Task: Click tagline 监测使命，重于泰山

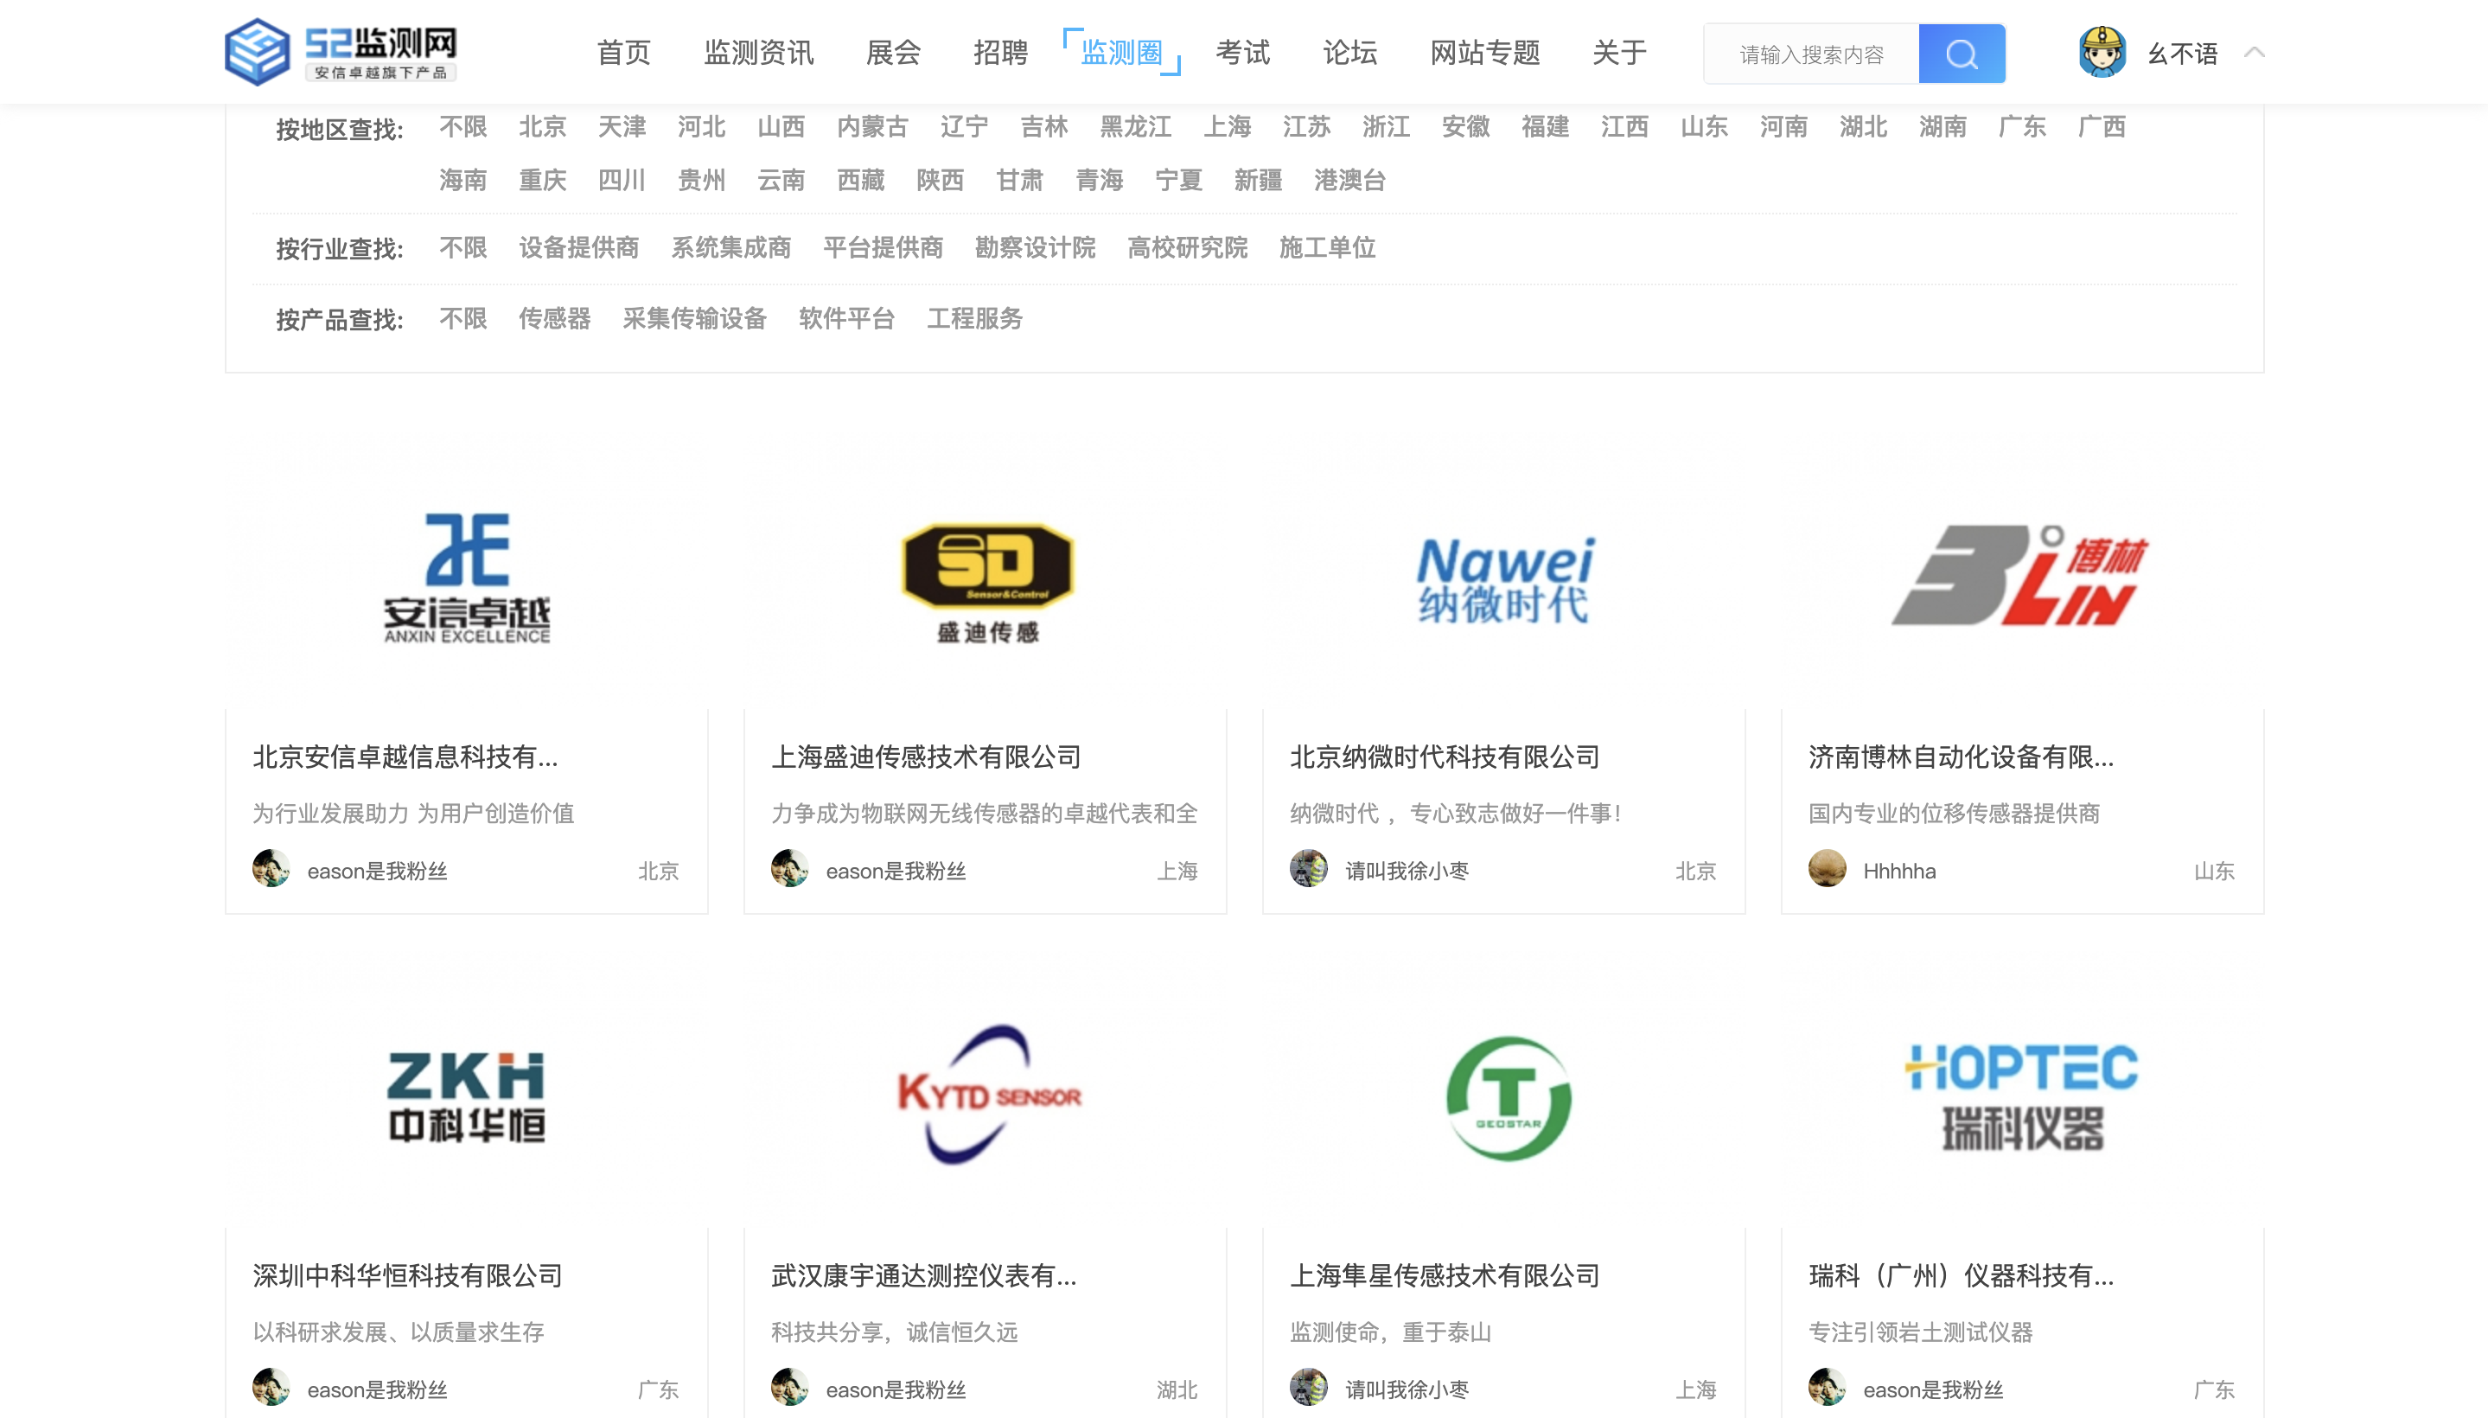Action: pyautogui.click(x=1391, y=1332)
